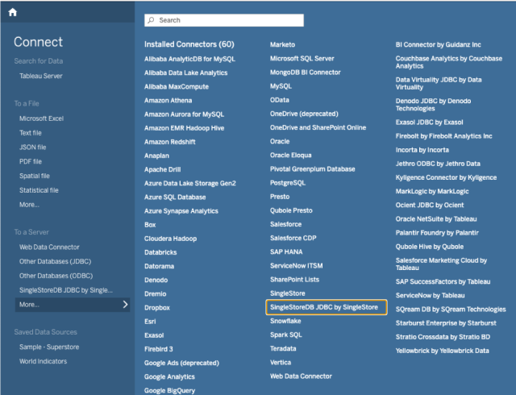Image resolution: width=516 pixels, height=395 pixels.
Task: Select Microsoft SQL Server
Action: click(x=302, y=59)
